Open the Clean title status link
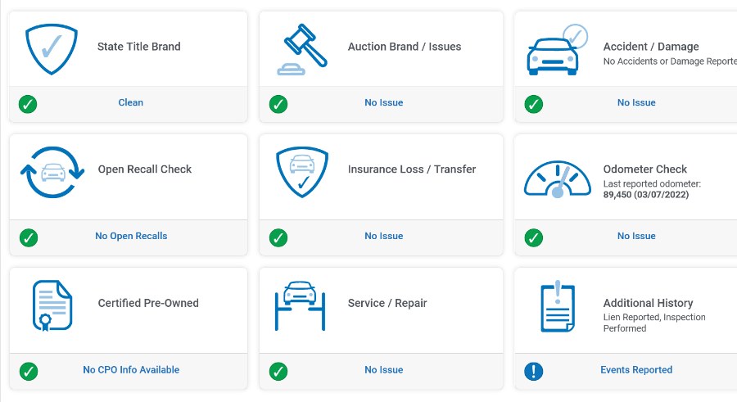This screenshot has width=737, height=402. pyautogui.click(x=131, y=102)
